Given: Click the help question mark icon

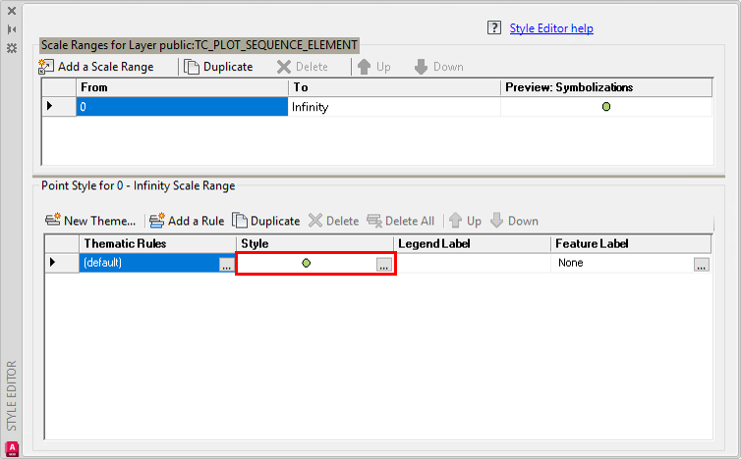Looking at the screenshot, I should pos(494,27).
